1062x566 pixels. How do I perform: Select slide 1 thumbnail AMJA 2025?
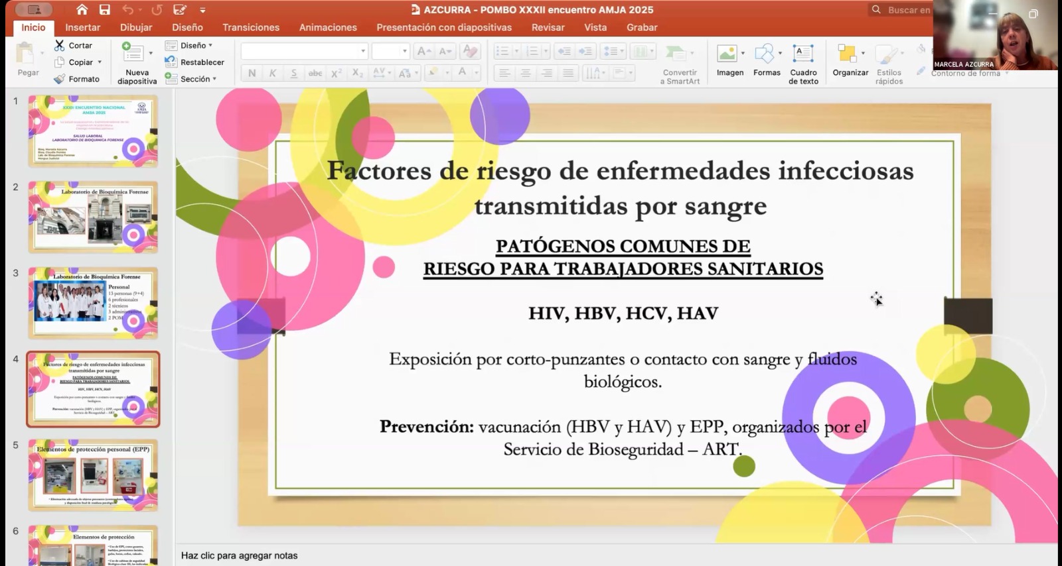tap(93, 131)
